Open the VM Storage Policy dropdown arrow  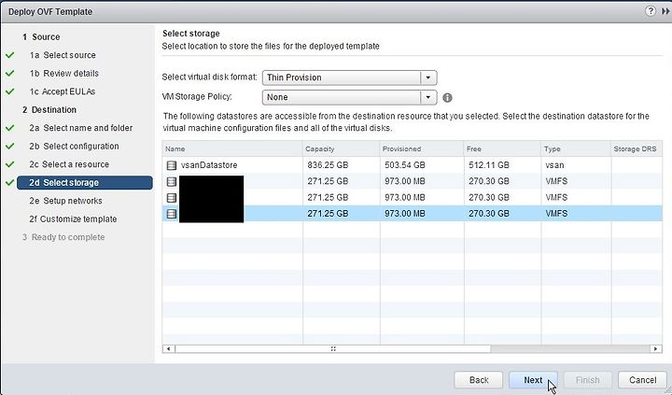coord(427,97)
